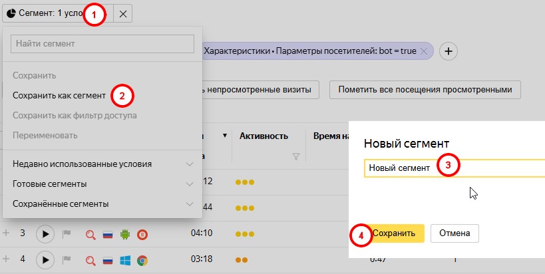Viewport: 545px width, 274px height.
Task: Expand the Сохранённые сегменты section
Action: (x=102, y=204)
